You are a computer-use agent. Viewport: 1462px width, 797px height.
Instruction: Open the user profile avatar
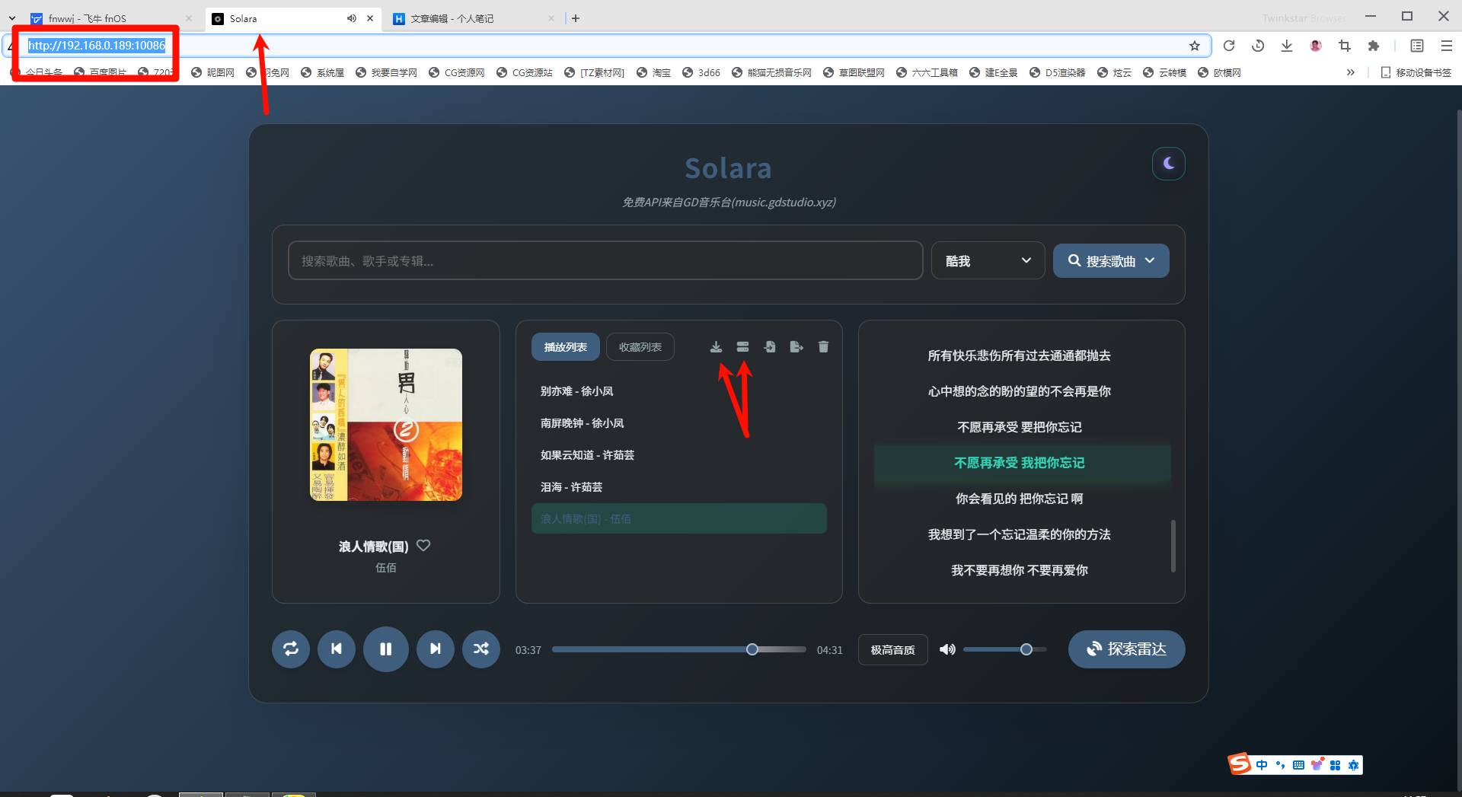click(x=1316, y=46)
